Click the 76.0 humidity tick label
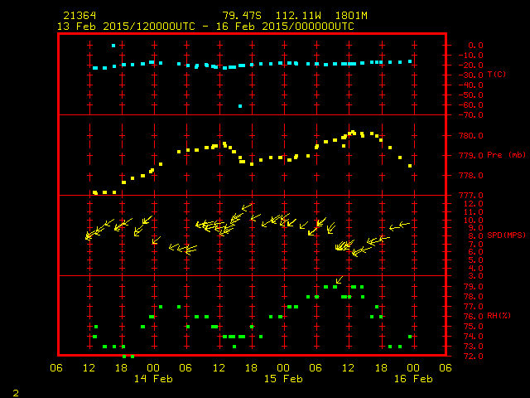Viewport: 530px width, 398px height. pos(473,317)
